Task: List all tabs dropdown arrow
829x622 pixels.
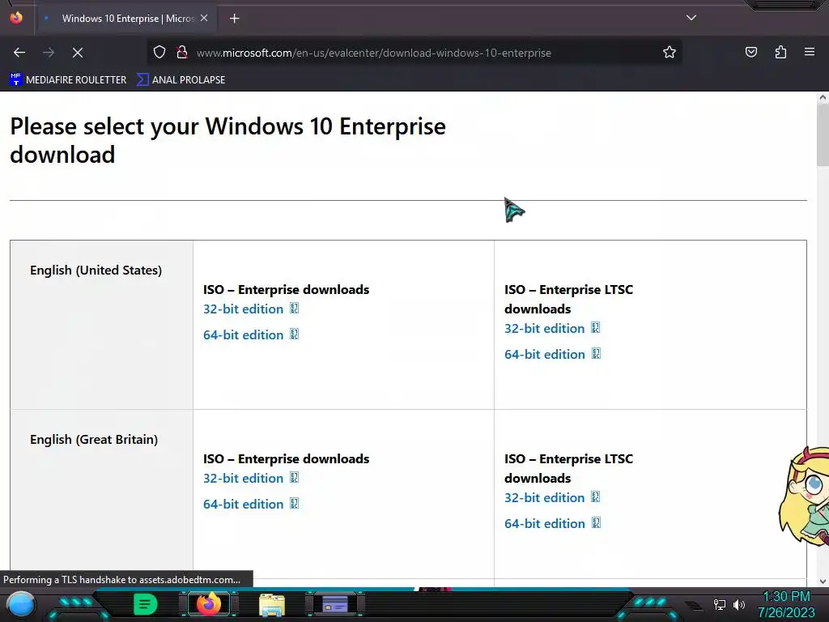Action: [x=691, y=18]
